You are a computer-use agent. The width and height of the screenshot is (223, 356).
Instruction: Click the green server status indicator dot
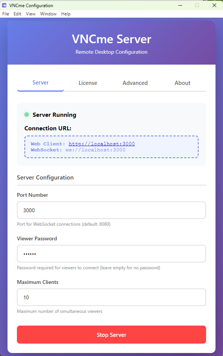point(27,115)
